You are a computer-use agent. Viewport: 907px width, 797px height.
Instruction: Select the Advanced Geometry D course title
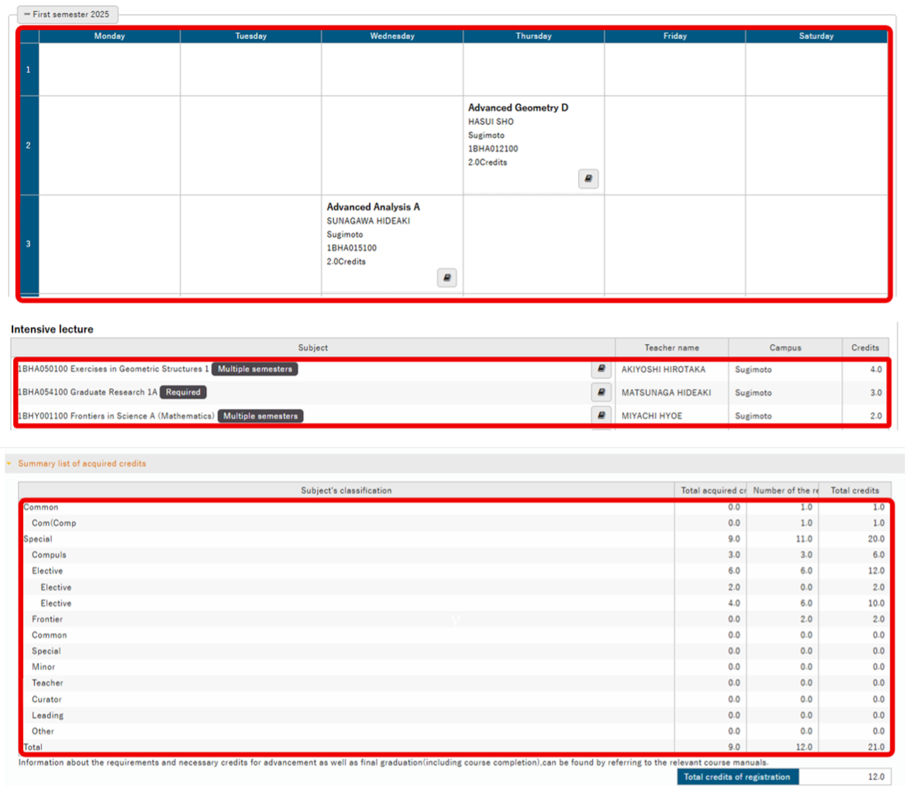tap(518, 108)
